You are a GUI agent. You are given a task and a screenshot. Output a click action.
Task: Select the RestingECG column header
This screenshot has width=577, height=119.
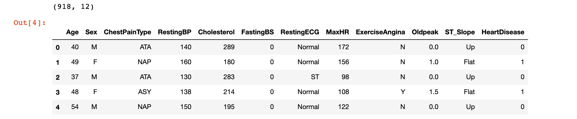tap(300, 32)
